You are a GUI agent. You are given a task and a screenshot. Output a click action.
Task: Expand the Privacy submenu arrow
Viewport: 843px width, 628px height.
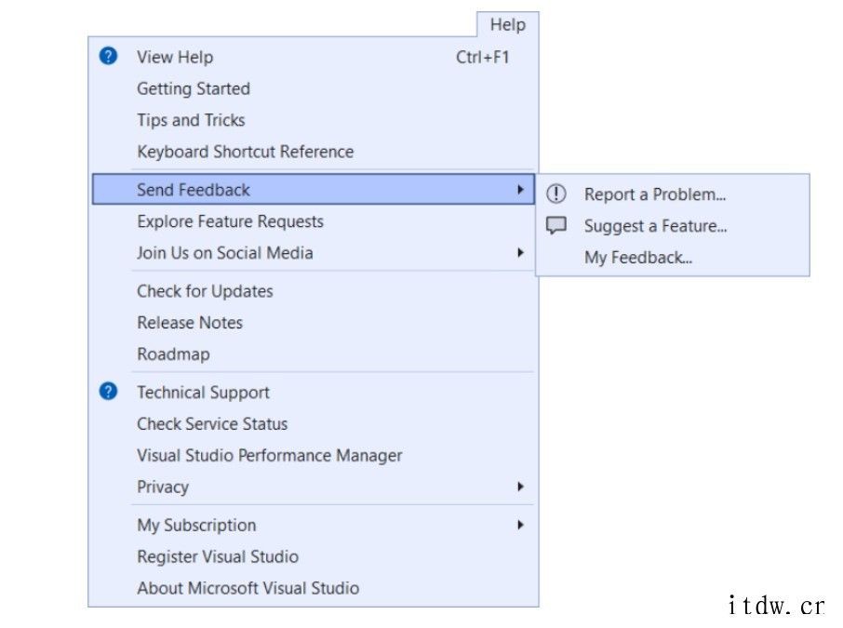point(520,487)
